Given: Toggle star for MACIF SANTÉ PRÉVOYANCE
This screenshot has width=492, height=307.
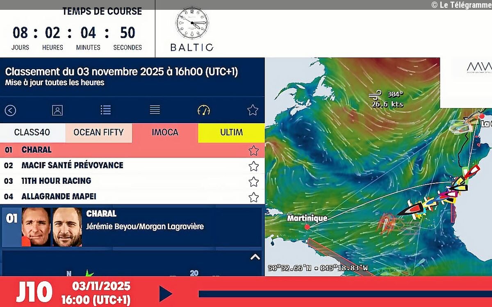Looking at the screenshot, I should click(x=253, y=166).
